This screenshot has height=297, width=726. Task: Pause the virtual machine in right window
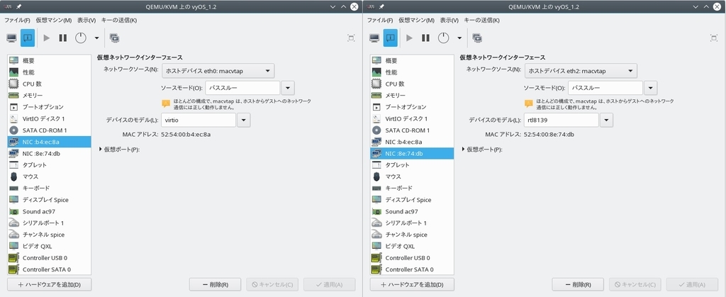[426, 38]
